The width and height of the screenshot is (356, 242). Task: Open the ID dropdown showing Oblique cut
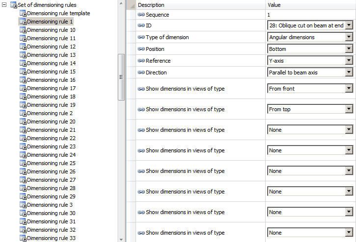tap(349, 25)
